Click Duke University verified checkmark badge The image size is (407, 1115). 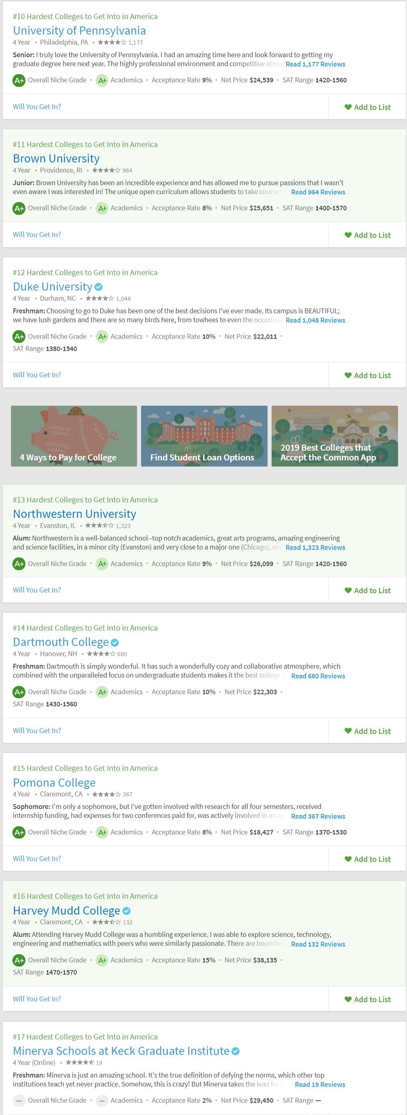[x=99, y=287]
